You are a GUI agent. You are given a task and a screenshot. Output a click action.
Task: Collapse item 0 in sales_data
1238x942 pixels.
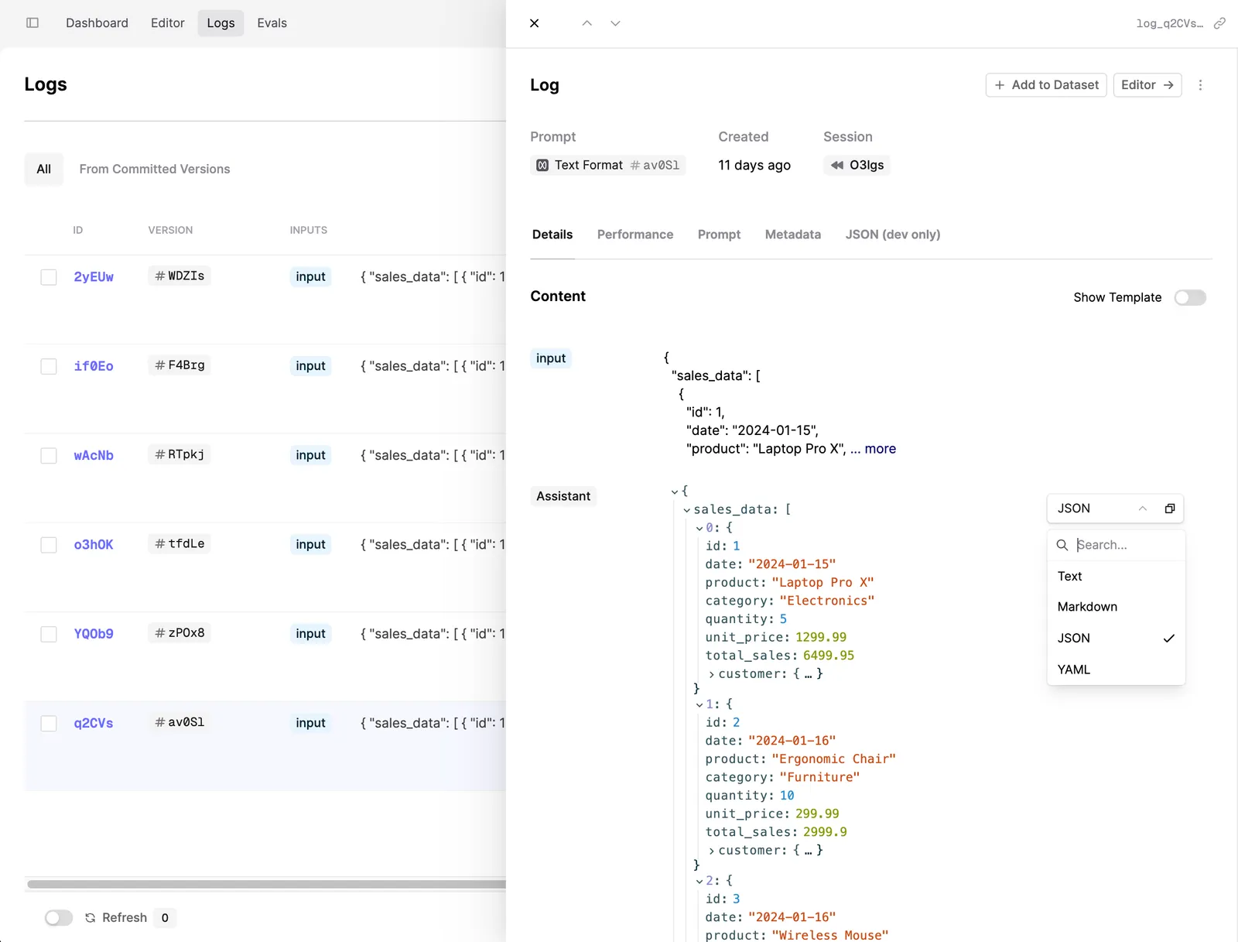[699, 528]
